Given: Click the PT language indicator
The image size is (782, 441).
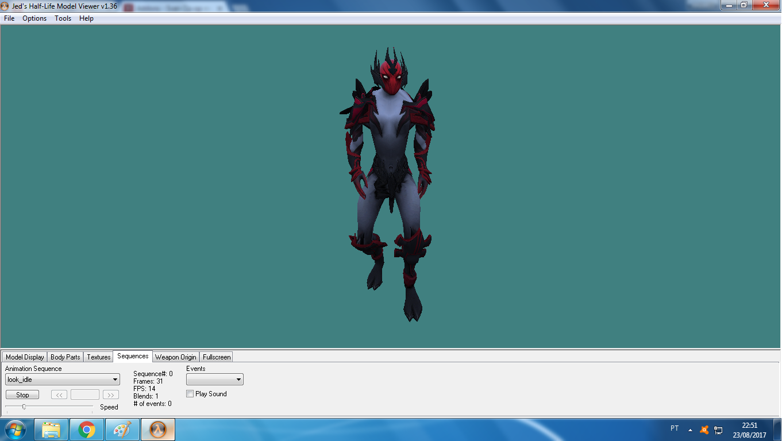Looking at the screenshot, I should click(x=675, y=428).
